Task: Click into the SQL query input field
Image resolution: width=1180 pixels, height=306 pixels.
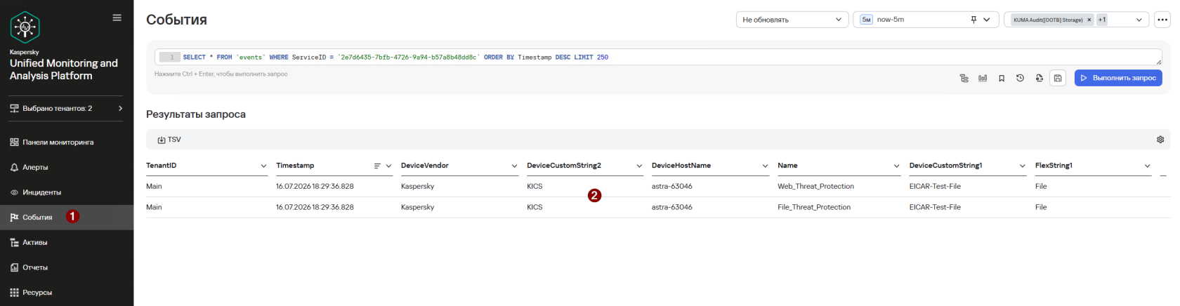Action: click(x=658, y=57)
